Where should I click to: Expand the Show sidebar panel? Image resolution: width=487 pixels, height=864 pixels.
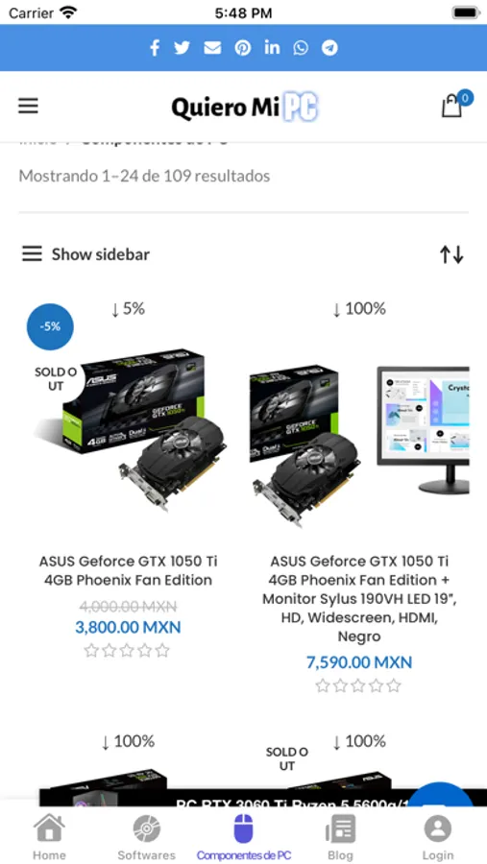click(85, 254)
